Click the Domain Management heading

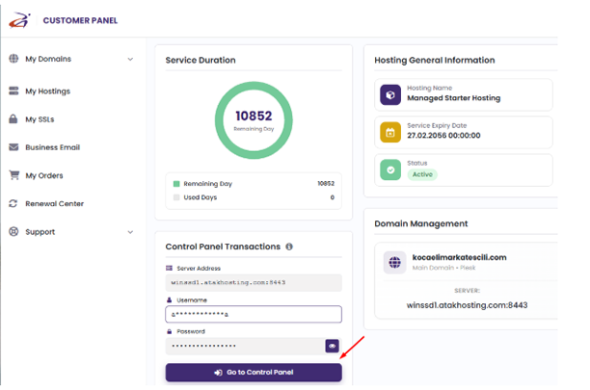tap(421, 224)
